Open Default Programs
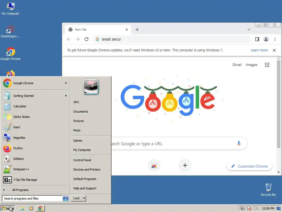This screenshot has height=212, width=282. [91, 179]
